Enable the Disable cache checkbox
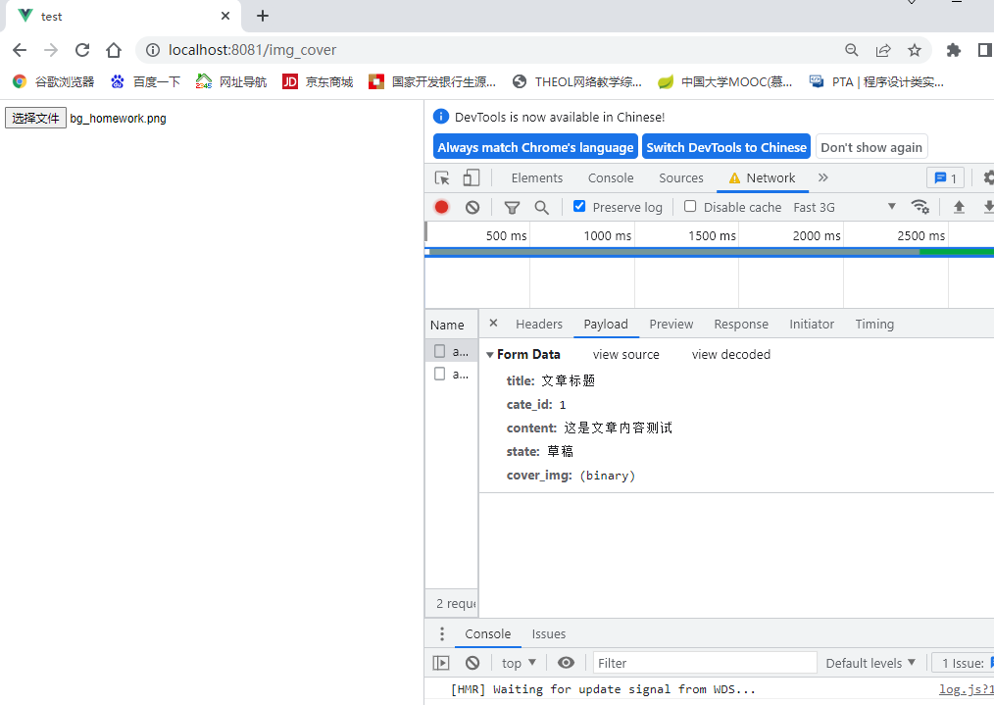This screenshot has height=705, width=994. (x=691, y=206)
